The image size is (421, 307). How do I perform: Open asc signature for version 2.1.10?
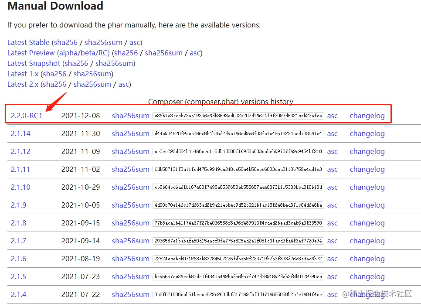tap(333, 187)
